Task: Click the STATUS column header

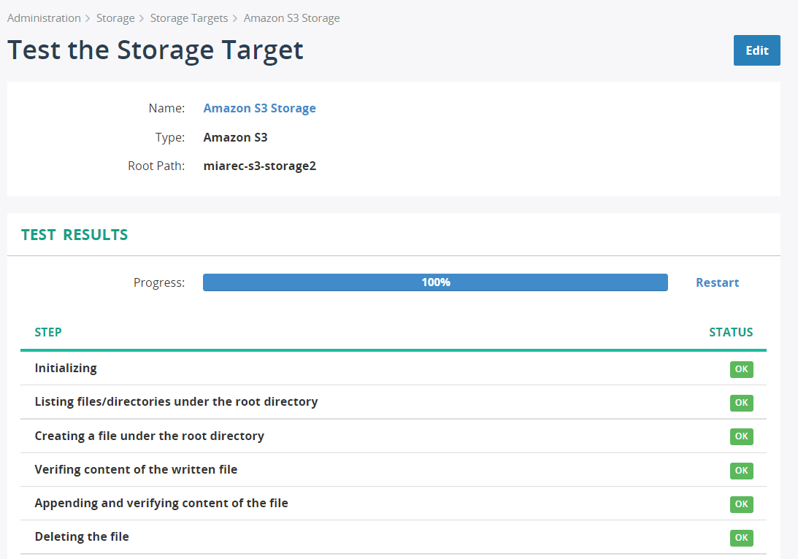Action: pos(731,332)
